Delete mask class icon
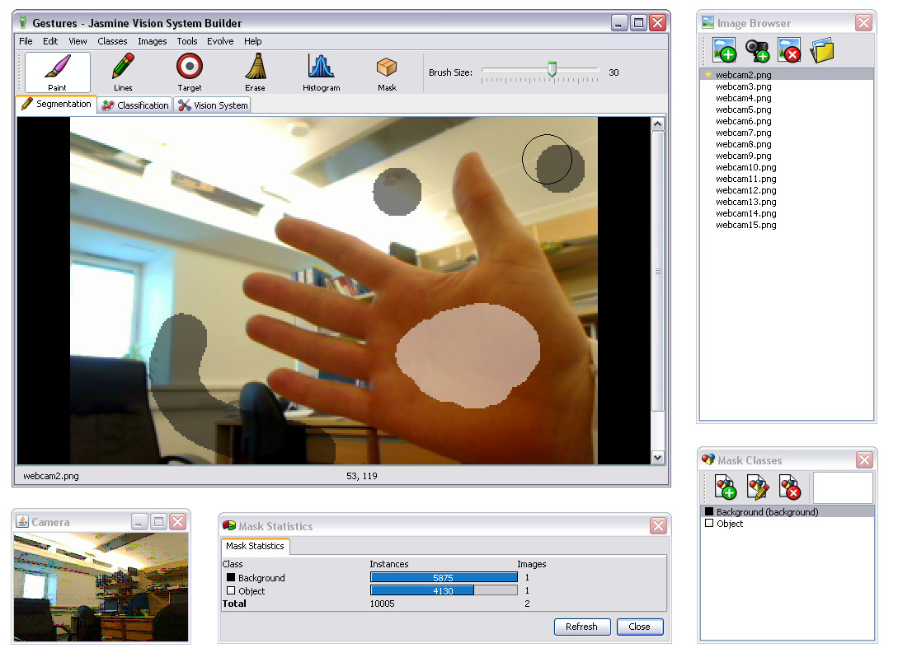The image size is (898, 662). 790,487
